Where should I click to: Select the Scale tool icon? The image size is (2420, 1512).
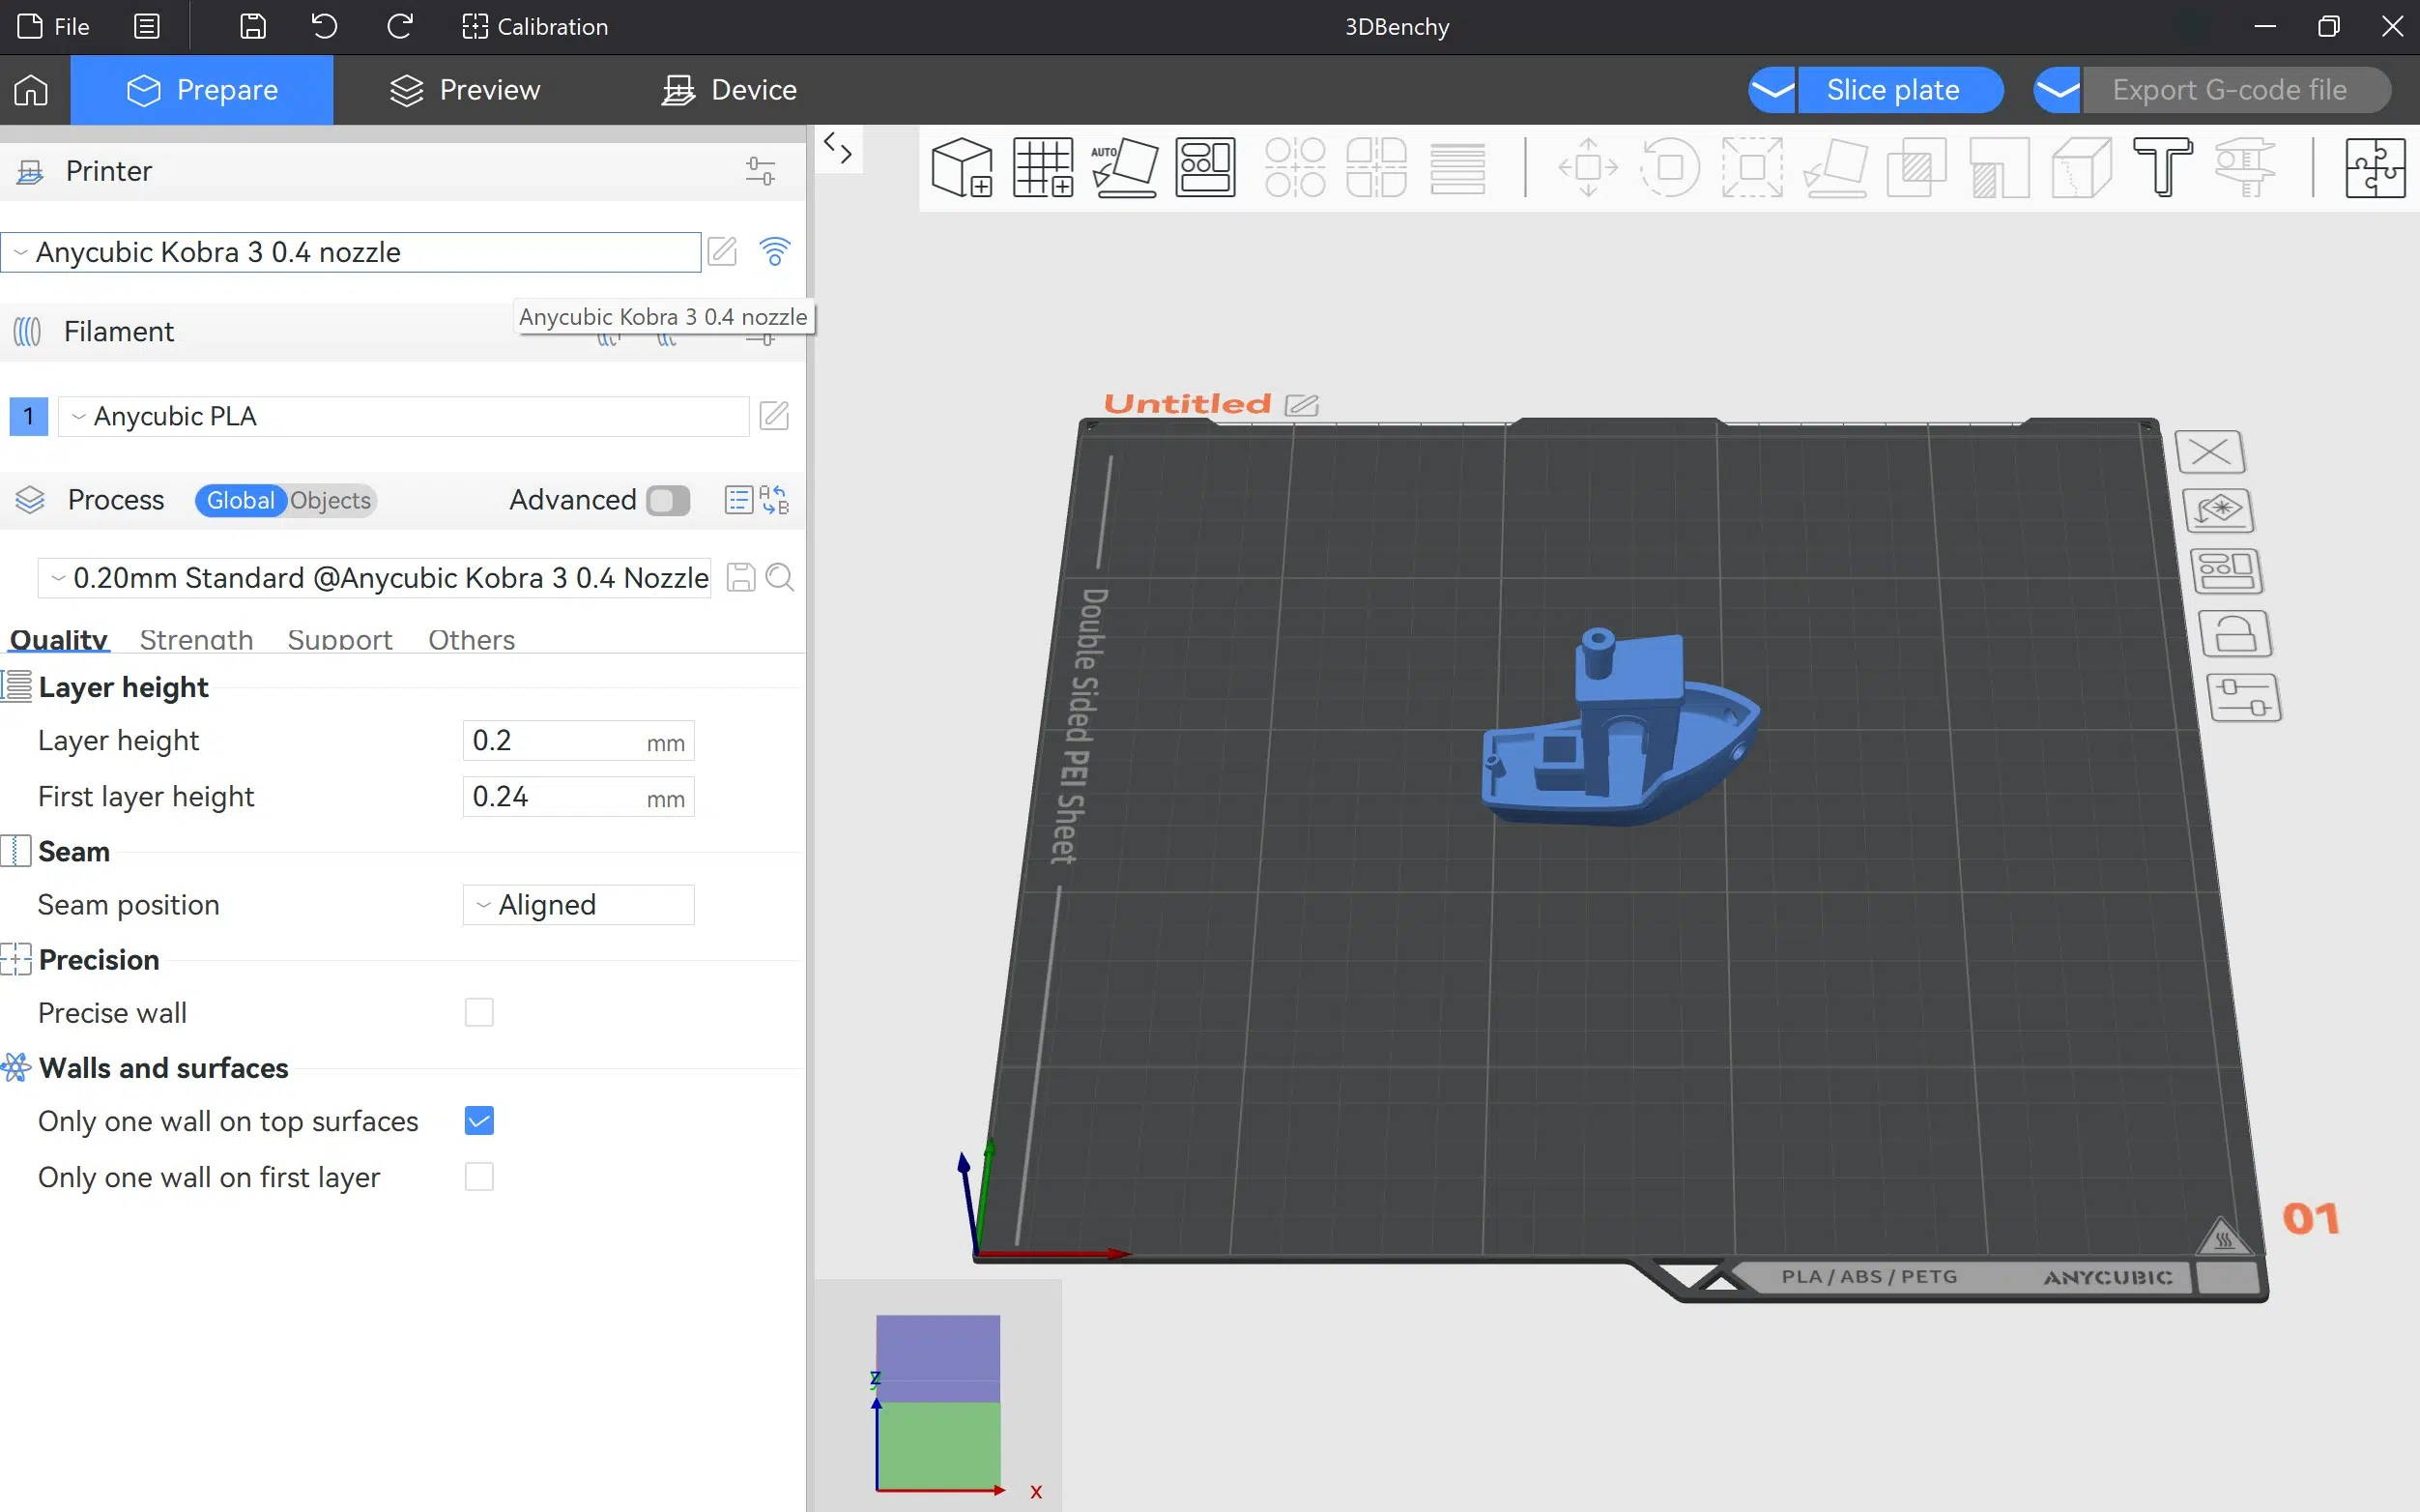coord(1751,167)
